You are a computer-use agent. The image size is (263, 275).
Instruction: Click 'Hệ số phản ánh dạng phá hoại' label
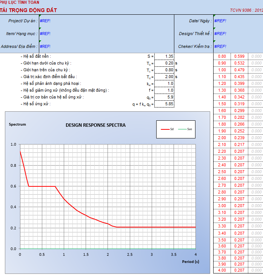point(51,83)
